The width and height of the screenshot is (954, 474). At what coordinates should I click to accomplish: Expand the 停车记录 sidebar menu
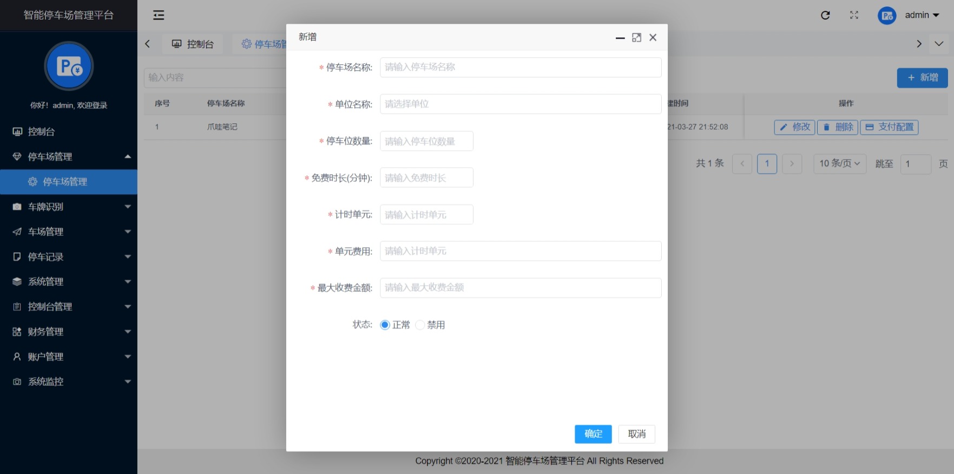128,256
